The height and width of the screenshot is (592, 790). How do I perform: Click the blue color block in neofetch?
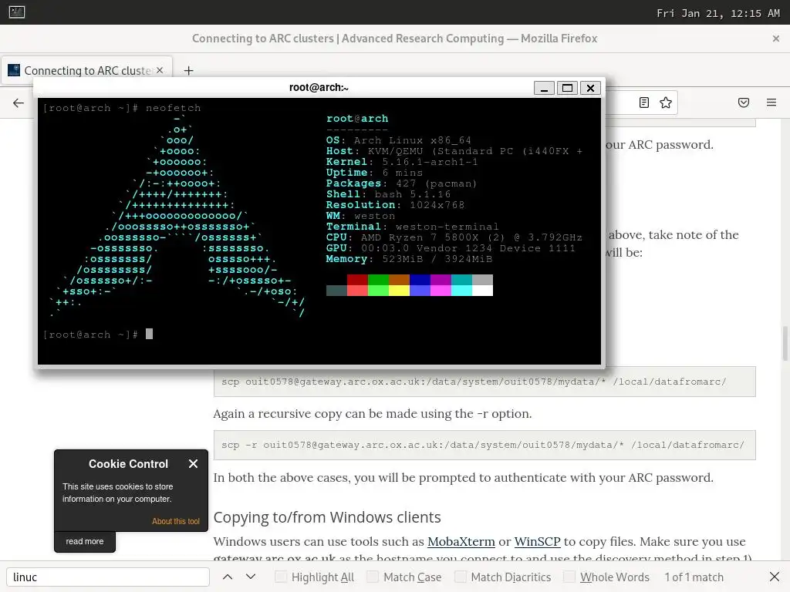(420, 279)
